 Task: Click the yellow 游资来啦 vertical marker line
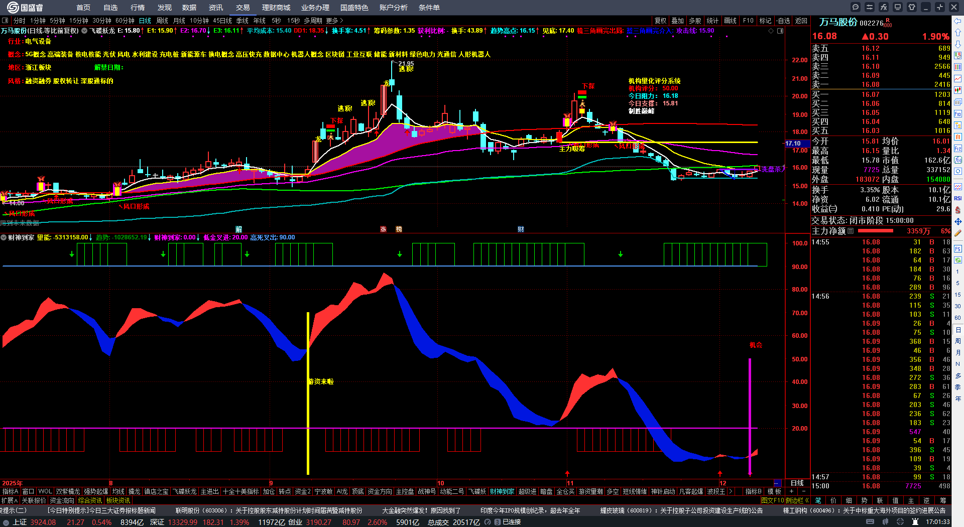308,393
